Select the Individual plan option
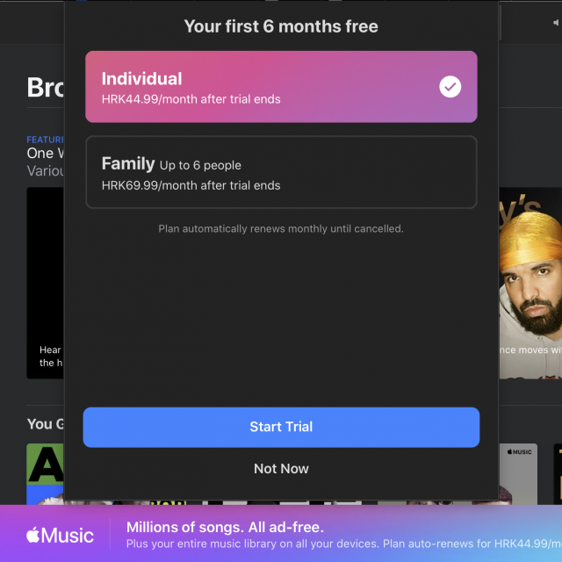The image size is (562, 562). click(281, 87)
